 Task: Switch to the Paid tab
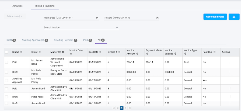[88, 40]
